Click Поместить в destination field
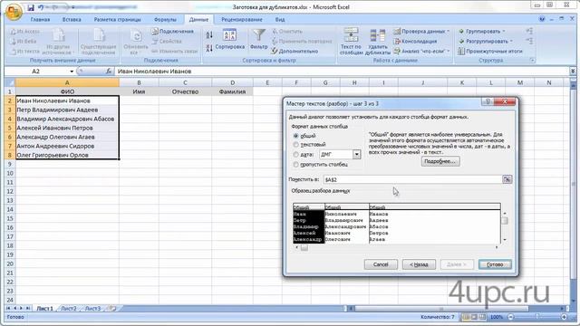Viewport: 580px width, 326px height. pyautogui.click(x=412, y=179)
